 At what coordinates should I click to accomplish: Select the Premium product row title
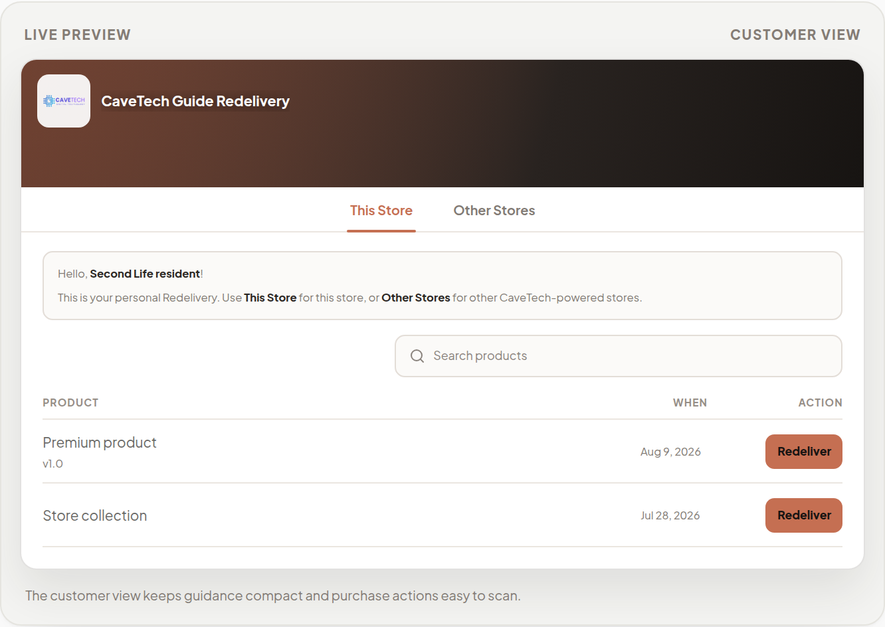click(100, 442)
